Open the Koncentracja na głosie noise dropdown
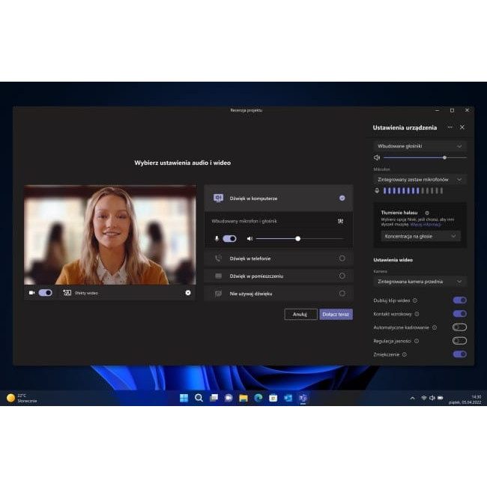487x487 pixels. click(x=420, y=236)
